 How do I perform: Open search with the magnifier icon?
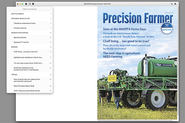pos(172,4)
